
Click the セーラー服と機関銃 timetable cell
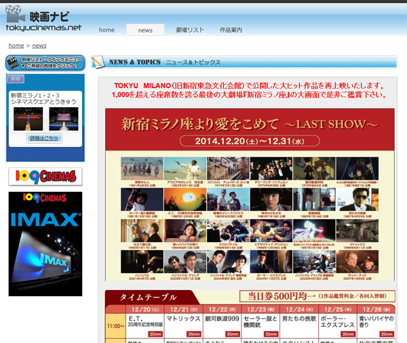tap(260, 326)
